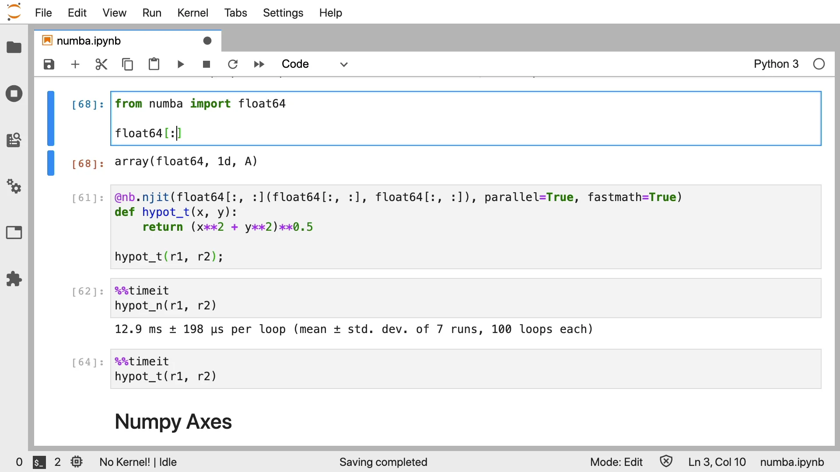Viewport: 840px width, 472px height.
Task: Click the Python 3 kernel name button
Action: 776,64
